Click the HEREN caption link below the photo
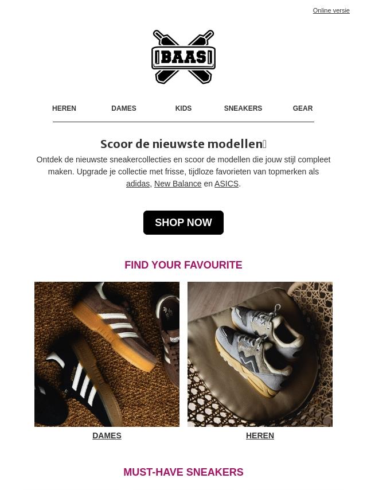This screenshot has height=490, width=367. [260, 435]
